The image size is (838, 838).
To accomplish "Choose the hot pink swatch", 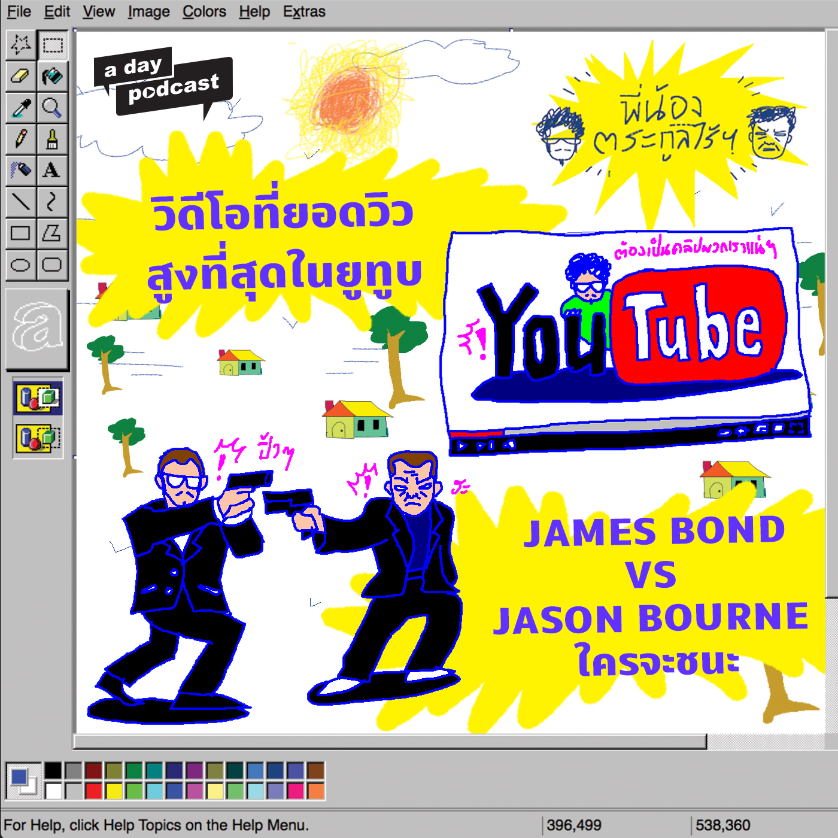I will 296,791.
